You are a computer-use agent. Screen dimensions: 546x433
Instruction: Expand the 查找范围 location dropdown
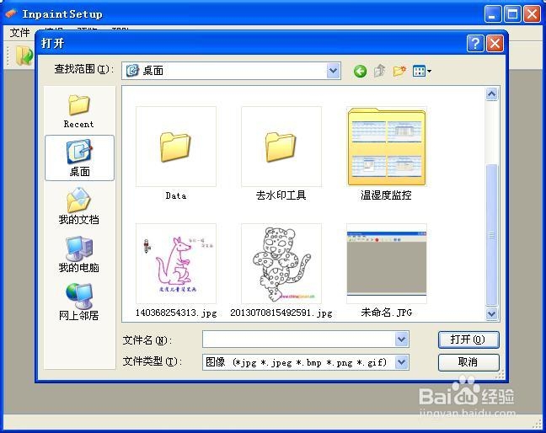(333, 71)
